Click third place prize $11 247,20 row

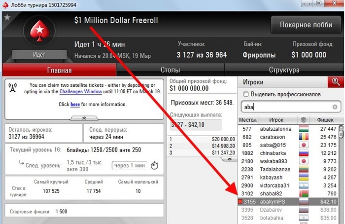(202, 152)
